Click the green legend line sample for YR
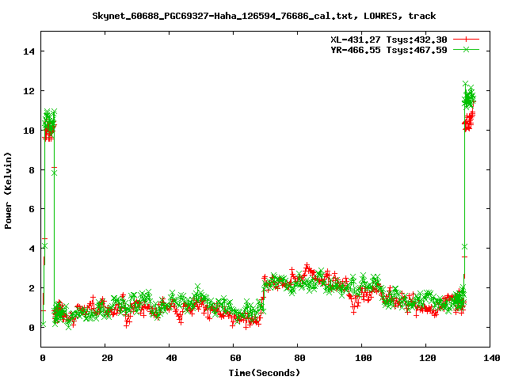 (x=466, y=49)
